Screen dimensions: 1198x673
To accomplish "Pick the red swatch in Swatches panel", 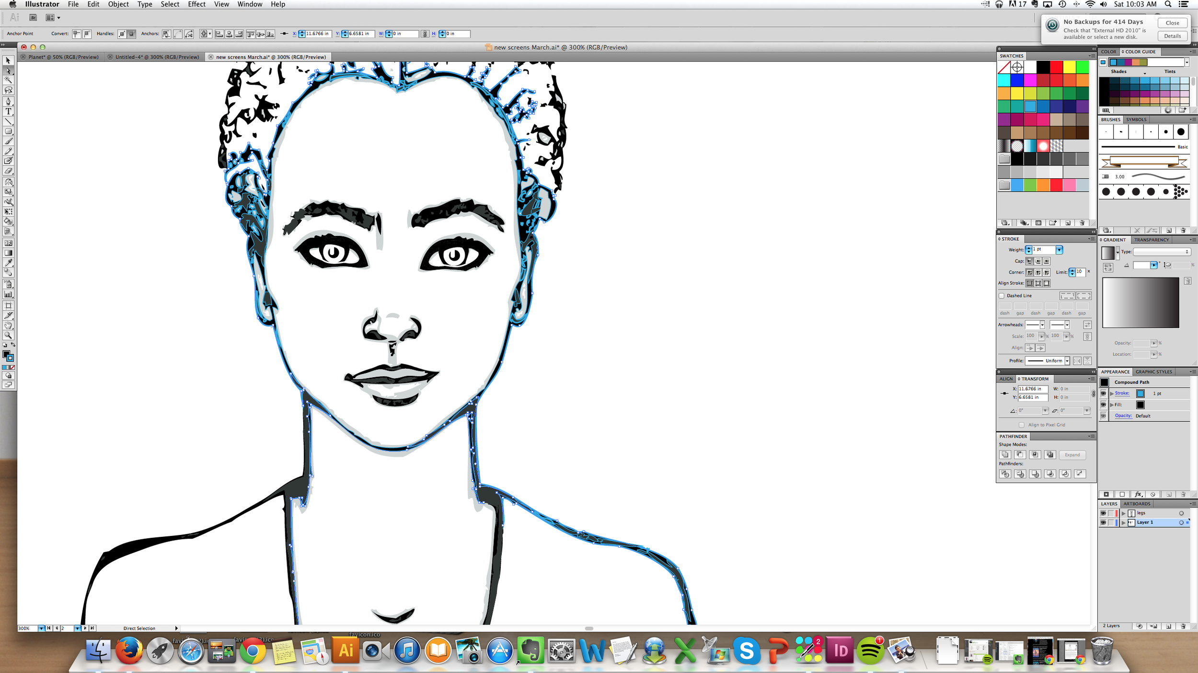I will click(1056, 67).
